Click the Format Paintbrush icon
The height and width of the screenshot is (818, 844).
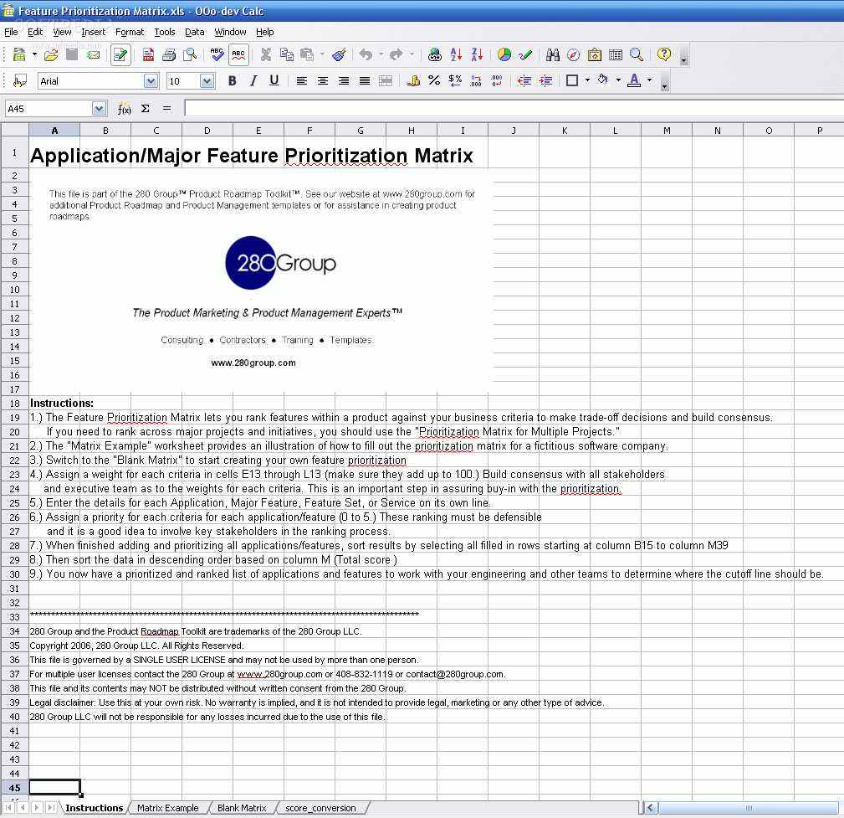click(339, 54)
